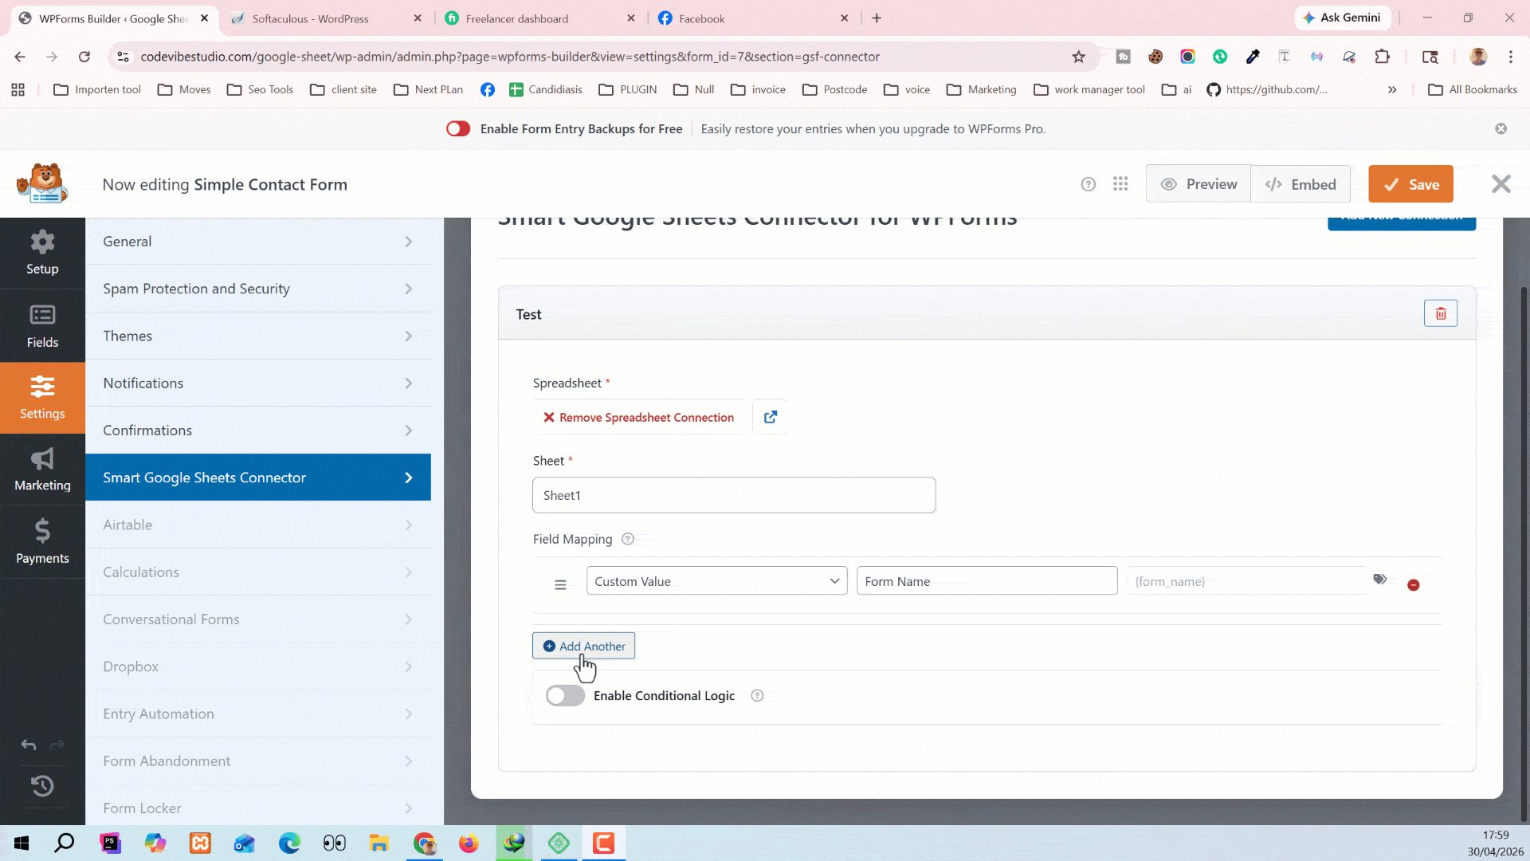The height and width of the screenshot is (861, 1530).
Task: Open spreadsheet in new tab icon
Action: pyautogui.click(x=771, y=417)
